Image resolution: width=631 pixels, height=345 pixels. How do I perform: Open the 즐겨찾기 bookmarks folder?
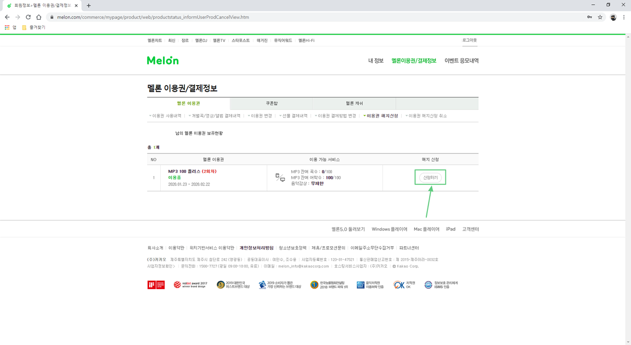(x=34, y=27)
